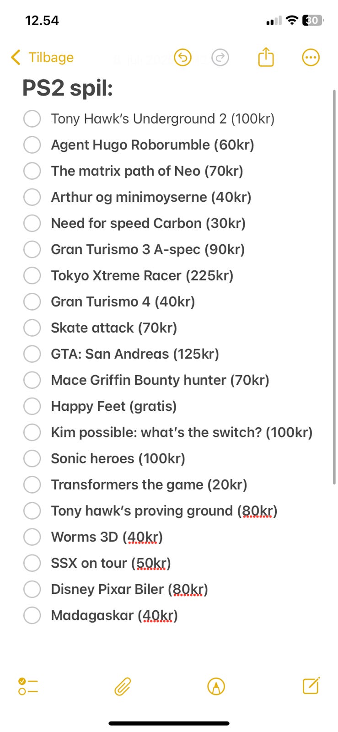The width and height of the screenshot is (338, 732).
Task: Tap the undo arrow icon
Action: point(182,58)
